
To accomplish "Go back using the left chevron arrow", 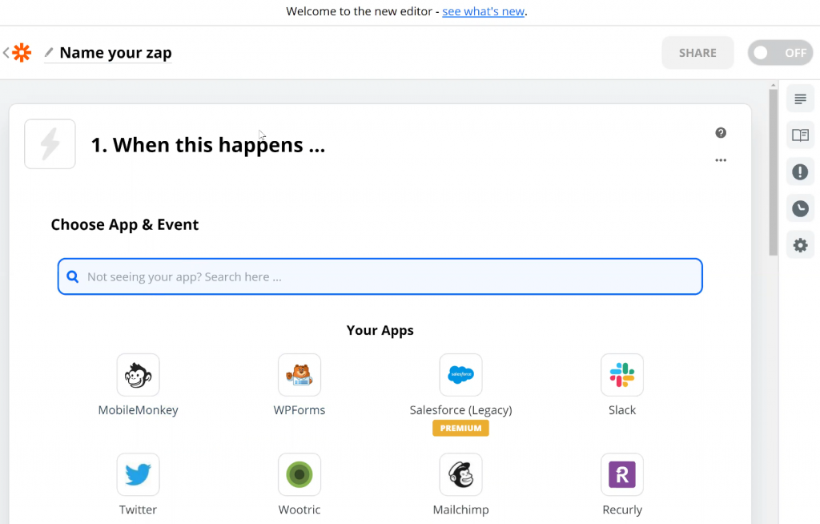I will tap(6, 52).
